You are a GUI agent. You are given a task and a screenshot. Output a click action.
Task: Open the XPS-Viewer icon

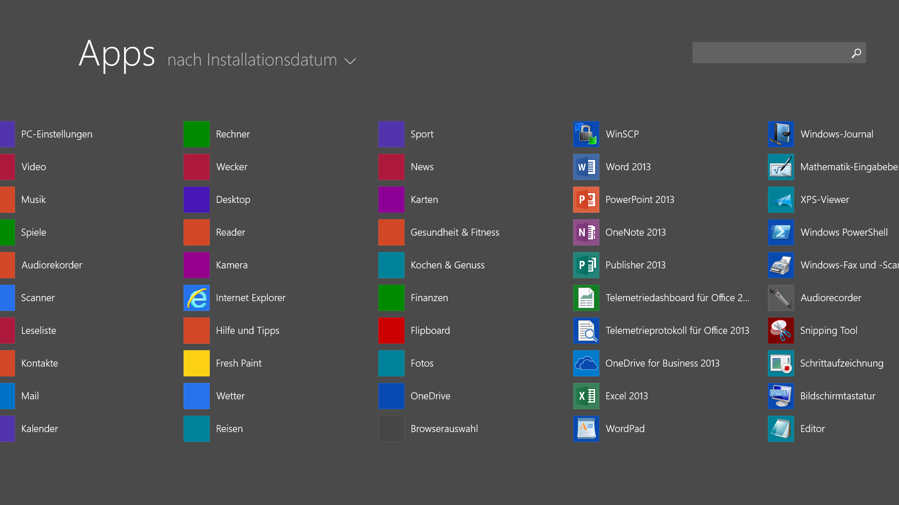coord(781,200)
